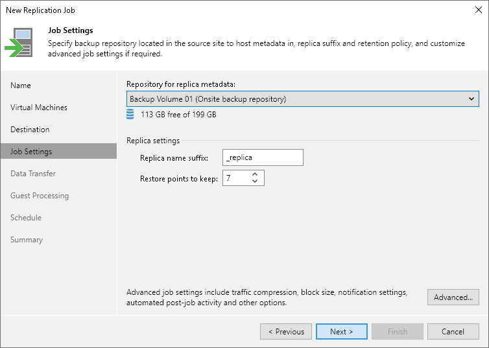Go to the Schedule step
The image size is (489, 348).
point(26,218)
